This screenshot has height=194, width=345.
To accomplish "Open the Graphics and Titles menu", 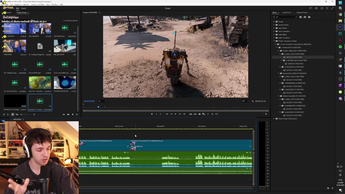I will pos(38,5).
